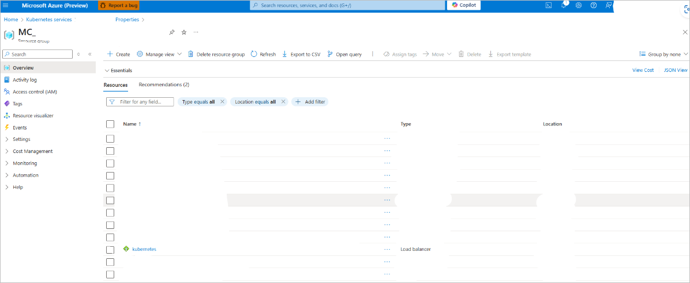This screenshot has width=690, height=283.
Task: Click Kubernetes services breadcrumb
Action: [50, 20]
